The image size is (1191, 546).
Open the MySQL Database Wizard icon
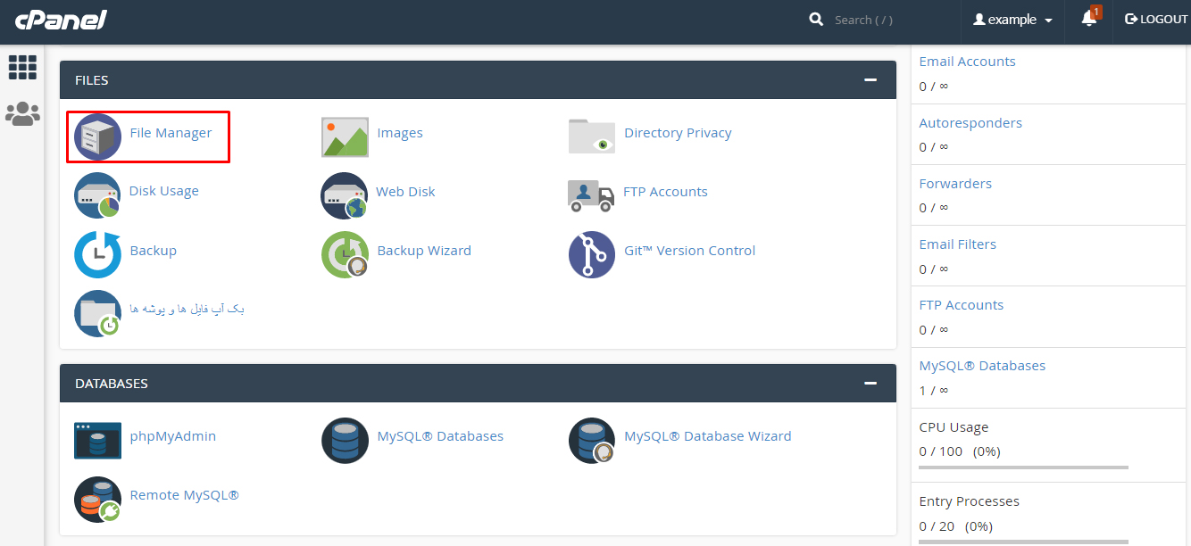click(x=592, y=440)
